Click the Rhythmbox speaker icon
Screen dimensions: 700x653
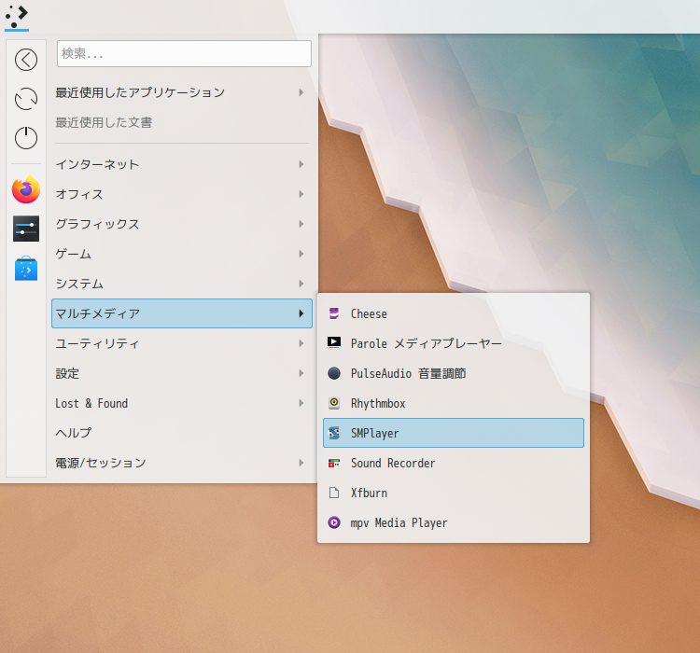pyautogui.click(x=334, y=403)
